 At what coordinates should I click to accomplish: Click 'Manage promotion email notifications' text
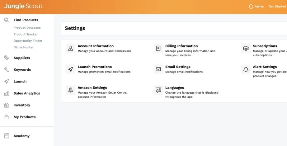click(x=104, y=72)
